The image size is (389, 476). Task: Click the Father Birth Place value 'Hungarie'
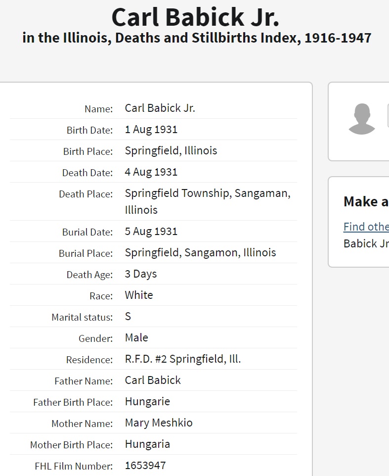pos(147,402)
